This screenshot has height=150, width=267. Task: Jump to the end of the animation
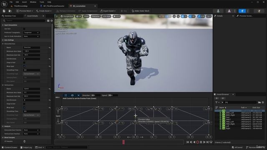pyautogui.click(x=208, y=142)
